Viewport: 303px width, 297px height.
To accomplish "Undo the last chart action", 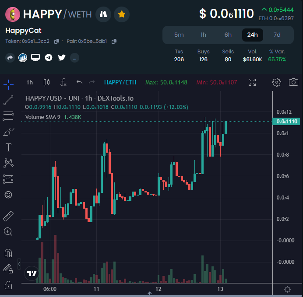I will [x=79, y=82].
